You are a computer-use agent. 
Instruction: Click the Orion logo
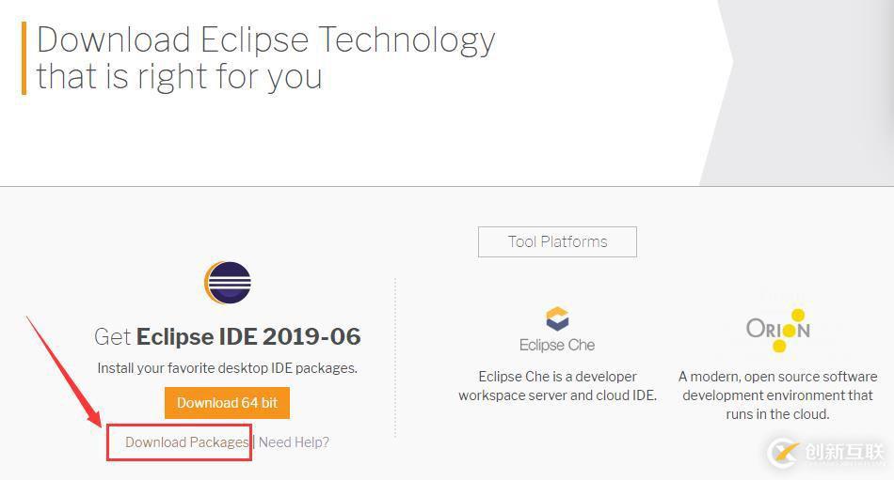(777, 329)
